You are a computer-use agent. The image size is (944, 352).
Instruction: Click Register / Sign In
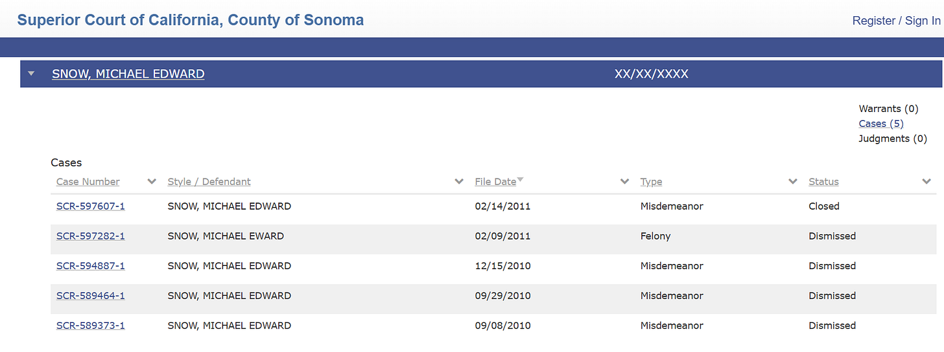[x=896, y=21]
